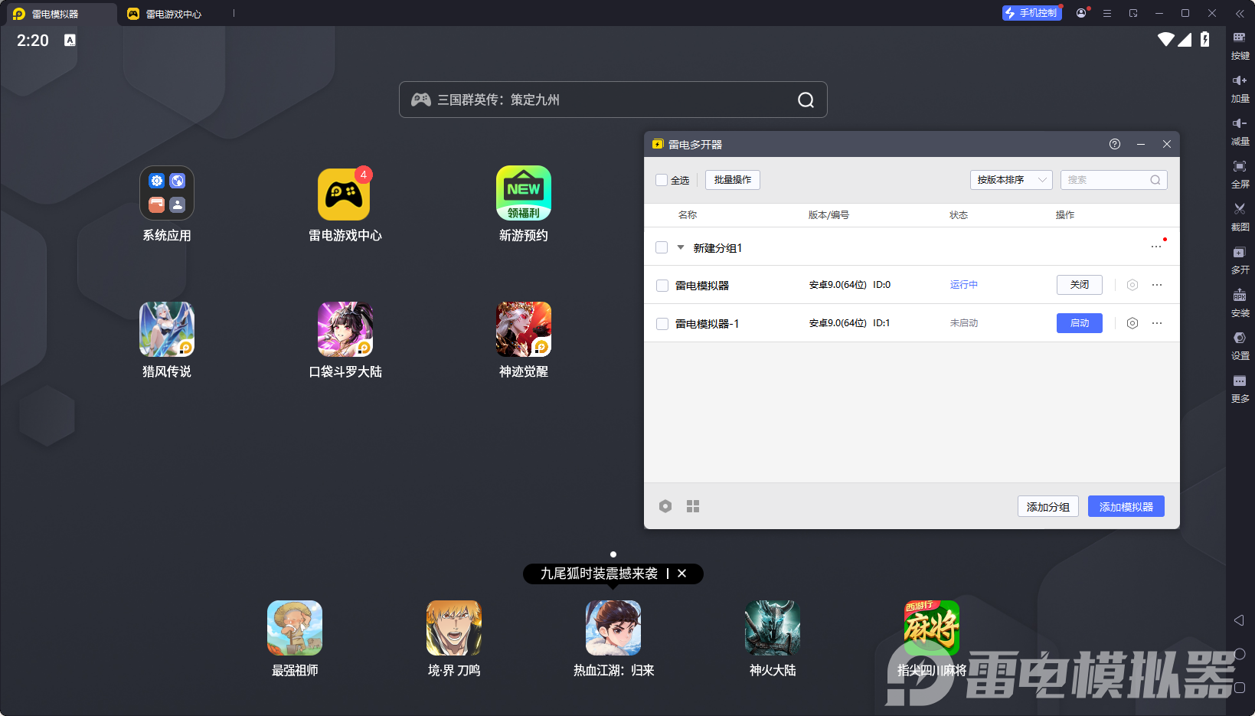
Task: Open keyboard mapping (按键) icon
Action: click(x=1239, y=38)
